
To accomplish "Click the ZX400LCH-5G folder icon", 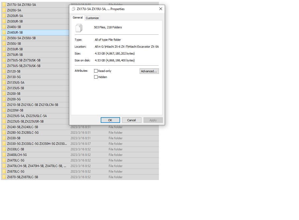I will pos(4,155).
